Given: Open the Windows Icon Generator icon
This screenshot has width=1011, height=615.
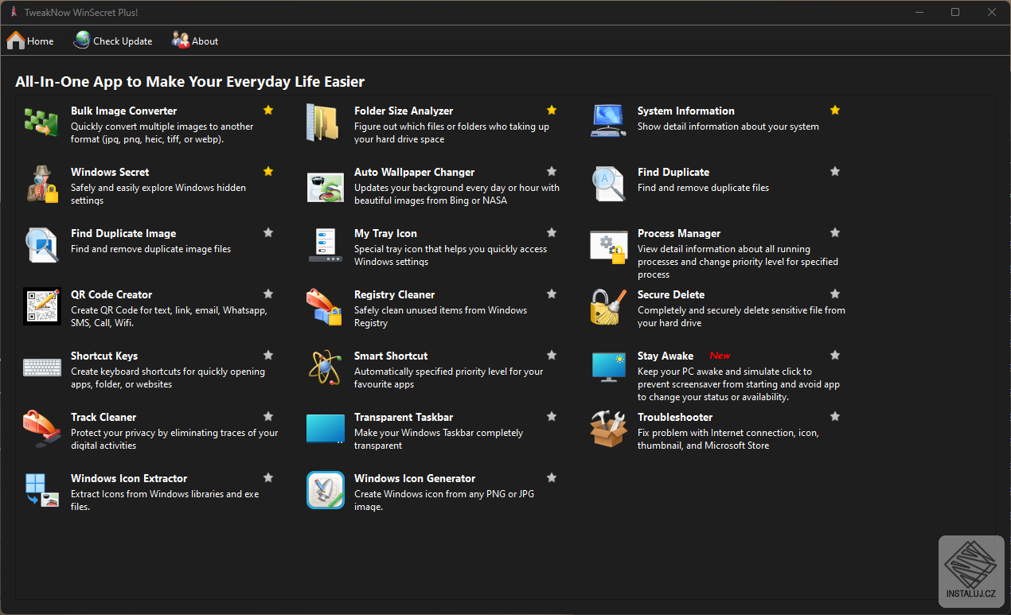Looking at the screenshot, I should pyautogui.click(x=325, y=490).
